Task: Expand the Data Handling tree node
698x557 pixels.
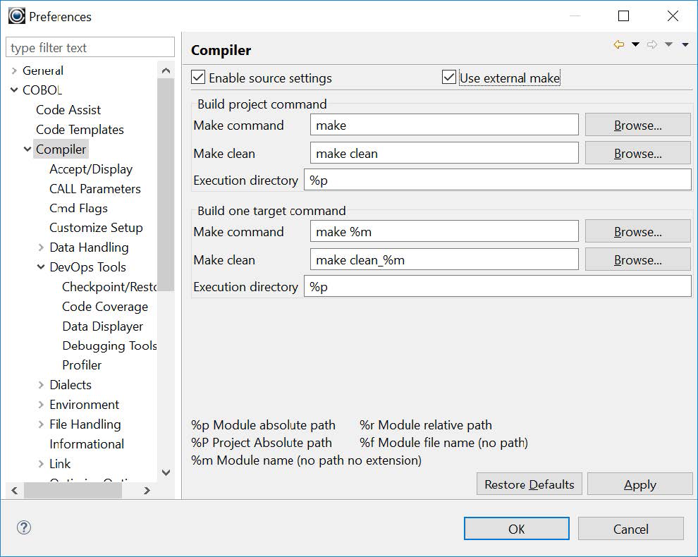Action: pos(41,247)
